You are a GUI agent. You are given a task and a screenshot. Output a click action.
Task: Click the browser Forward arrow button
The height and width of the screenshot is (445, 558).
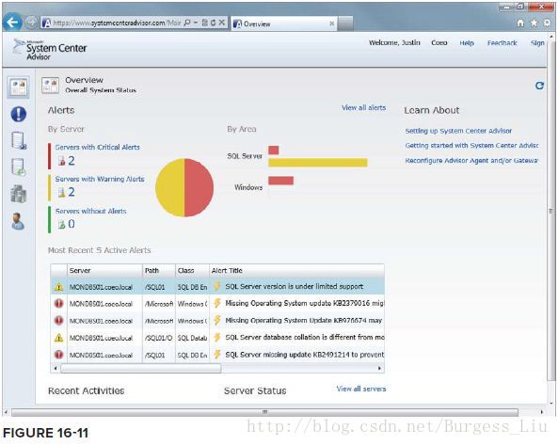(31, 23)
